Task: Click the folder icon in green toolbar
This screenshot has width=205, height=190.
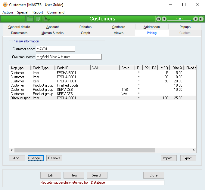Action: click(29, 19)
